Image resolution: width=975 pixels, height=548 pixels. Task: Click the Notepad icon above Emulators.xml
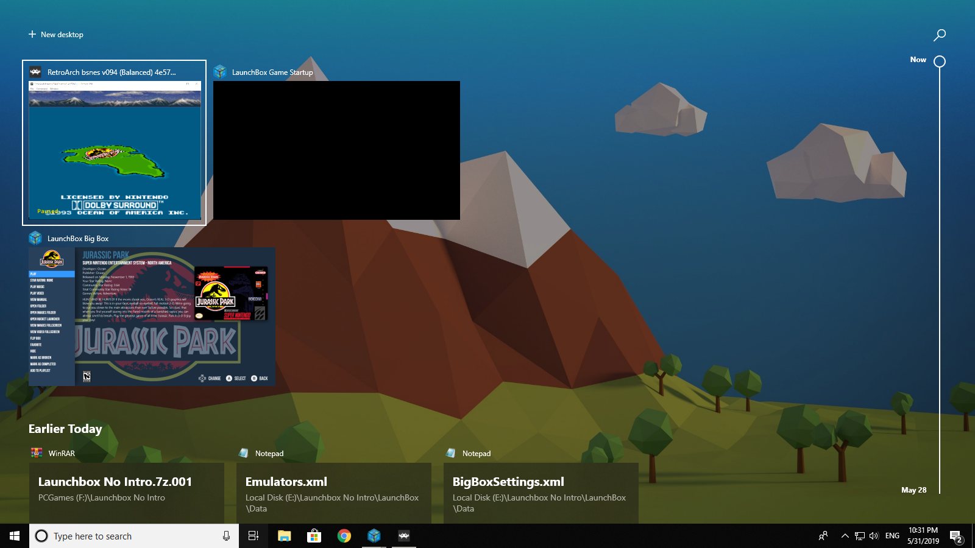coord(244,453)
